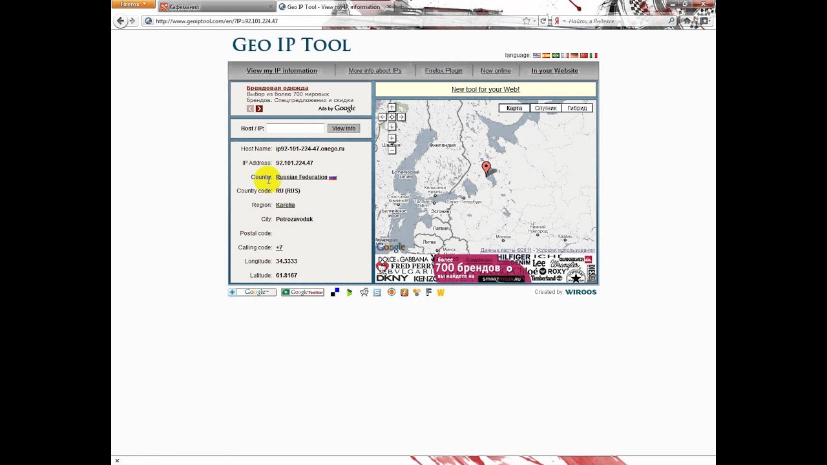Open a new browser tab
The height and width of the screenshot is (465, 827).
[401, 6]
